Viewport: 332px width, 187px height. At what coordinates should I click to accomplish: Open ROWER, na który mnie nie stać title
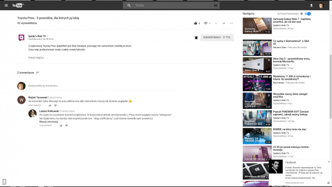pyautogui.click(x=290, y=129)
